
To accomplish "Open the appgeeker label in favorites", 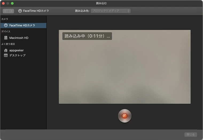I will [17, 50].
